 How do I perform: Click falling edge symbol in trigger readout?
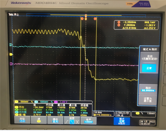[142, 114]
